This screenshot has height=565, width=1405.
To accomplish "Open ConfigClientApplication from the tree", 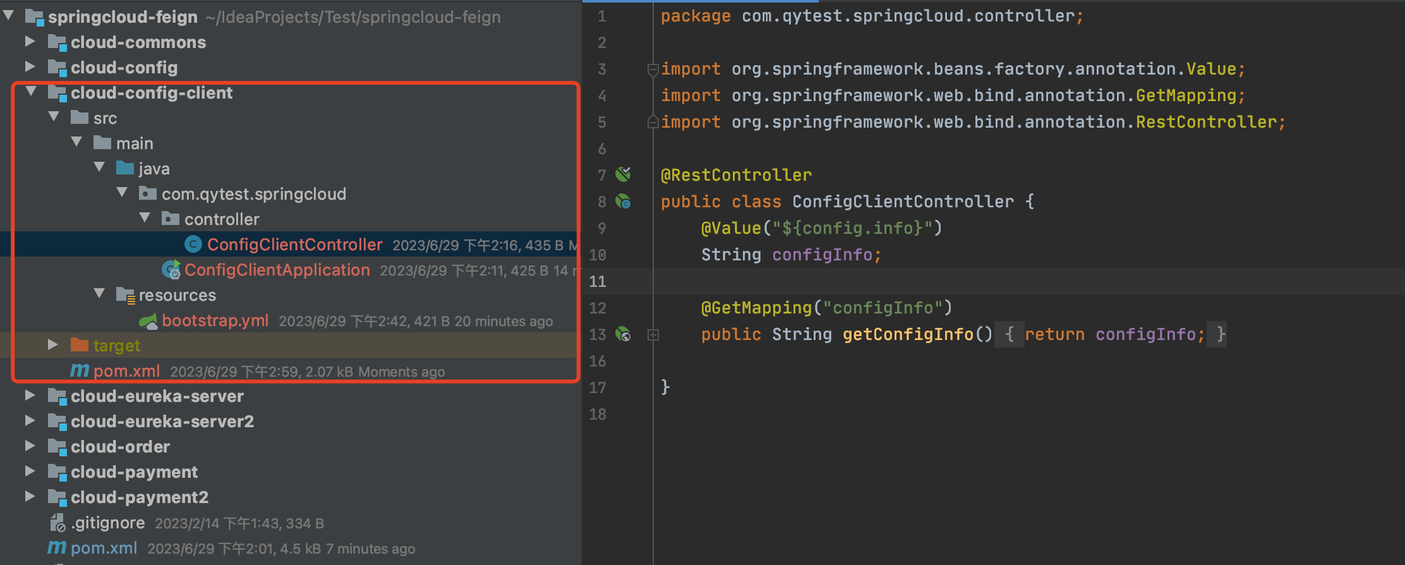I will [277, 270].
